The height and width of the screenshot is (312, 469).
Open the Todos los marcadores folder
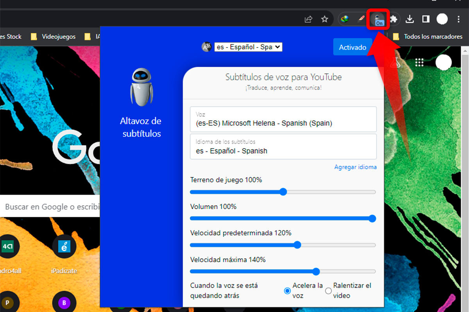pyautogui.click(x=428, y=37)
